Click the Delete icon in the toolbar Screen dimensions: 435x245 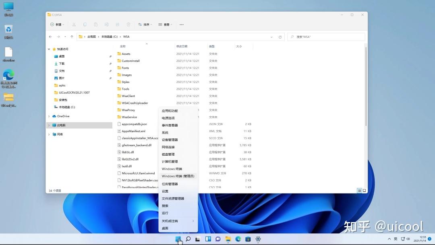coord(128,25)
